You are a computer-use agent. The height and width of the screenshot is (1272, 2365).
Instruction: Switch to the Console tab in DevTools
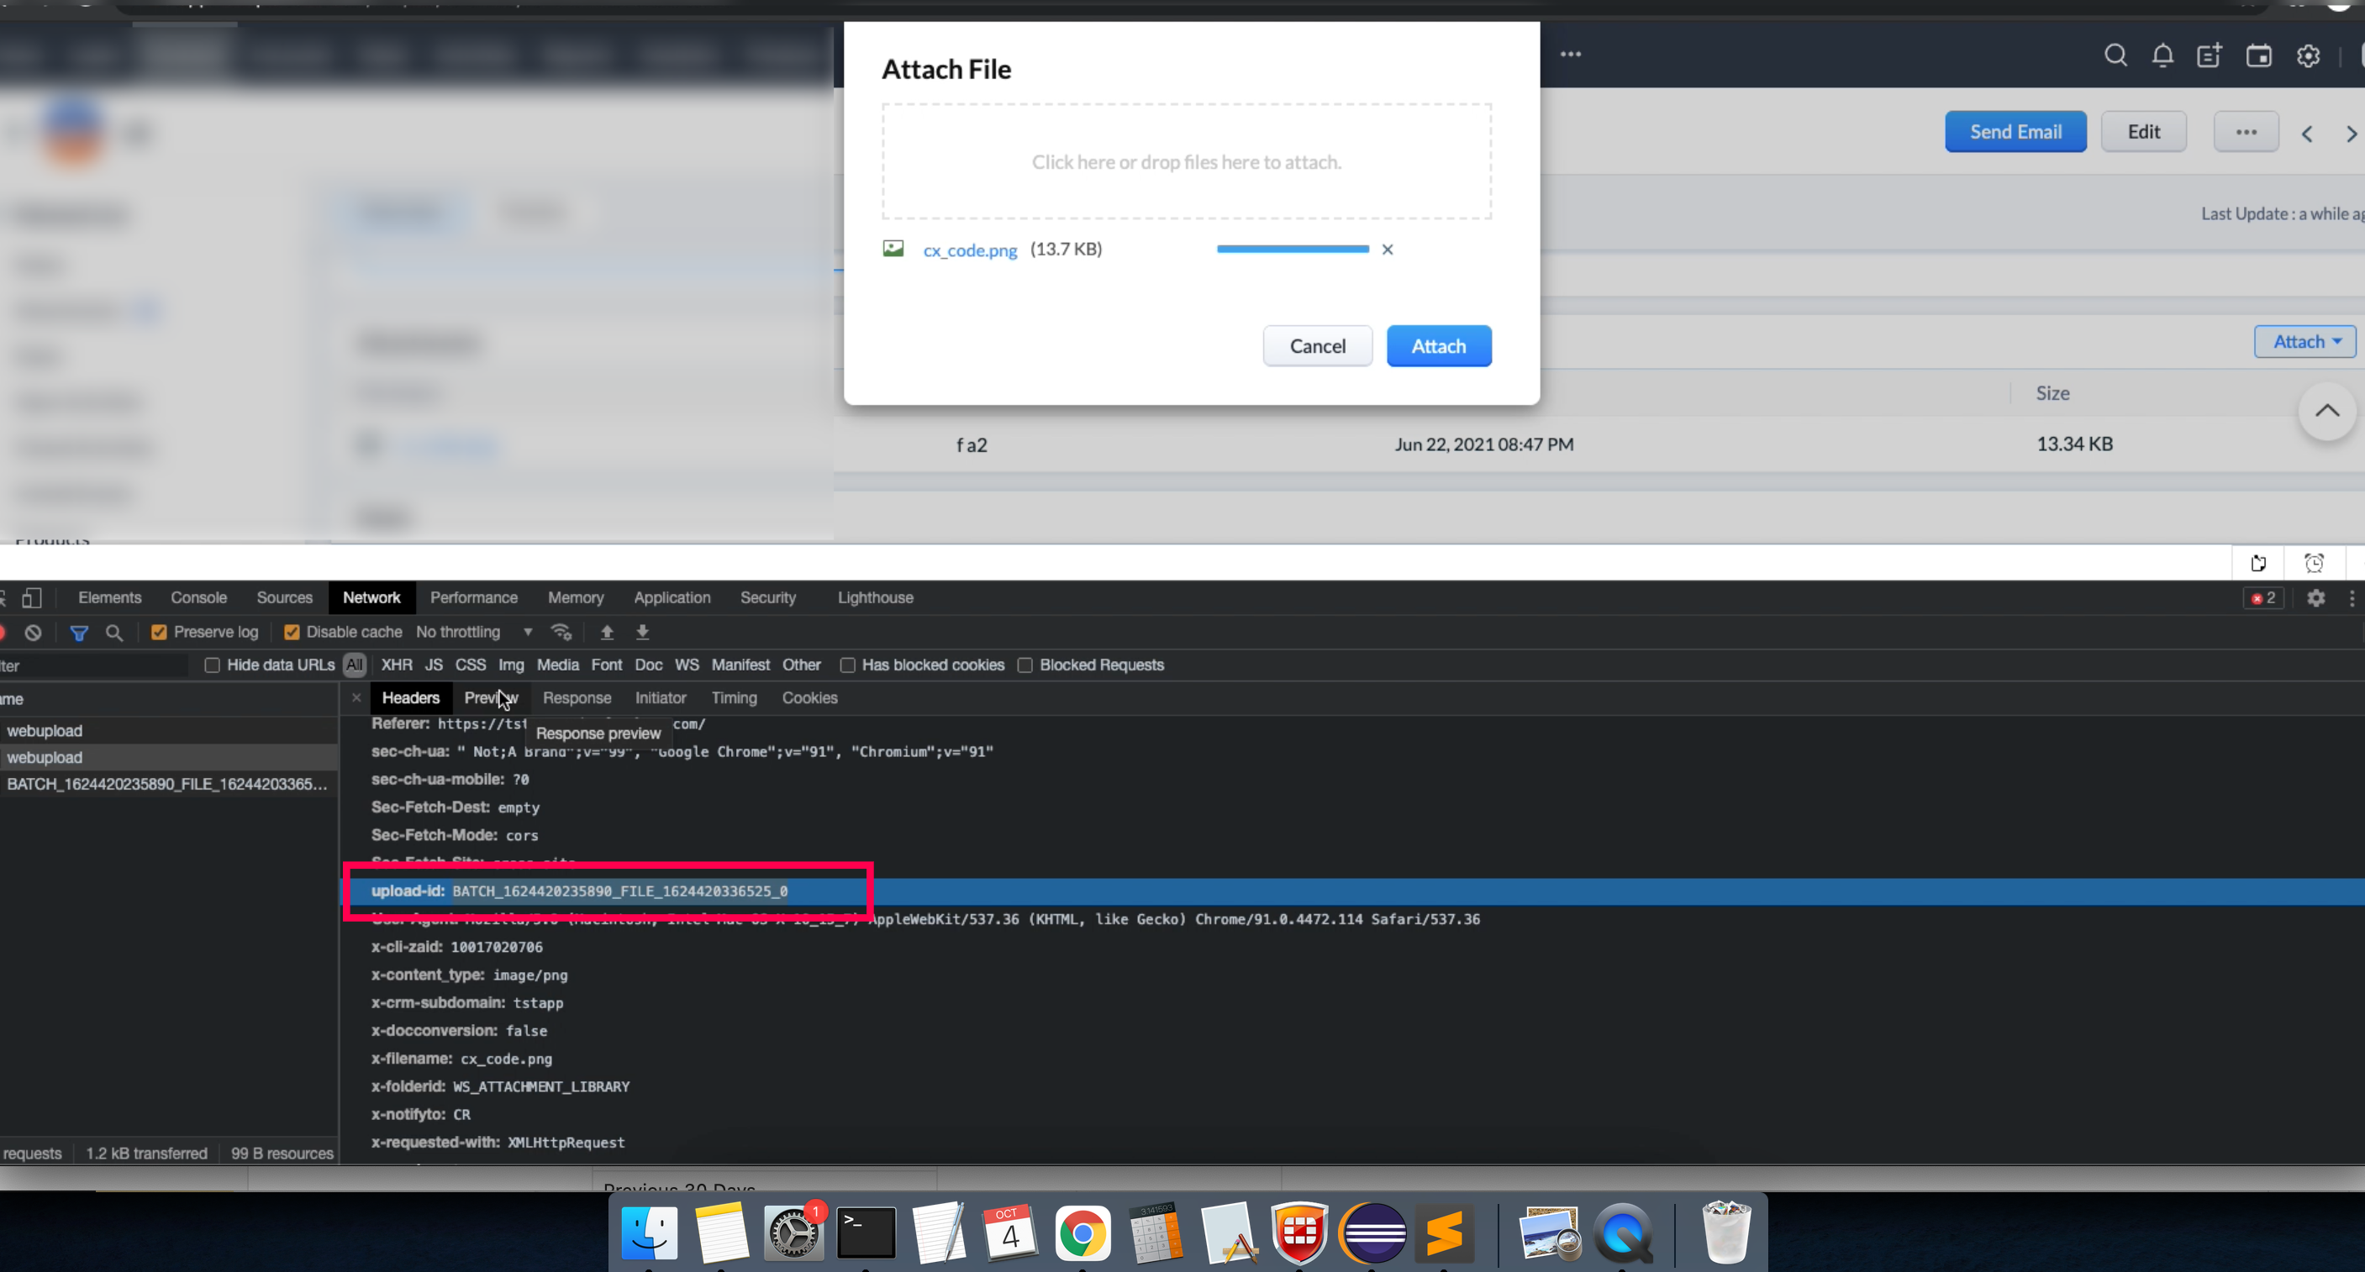click(x=198, y=598)
